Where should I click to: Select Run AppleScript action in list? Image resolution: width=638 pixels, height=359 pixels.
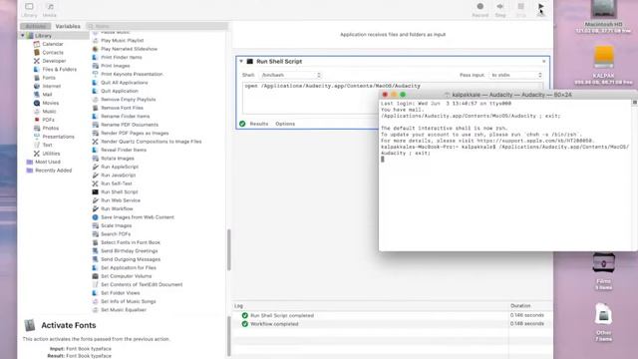point(120,167)
